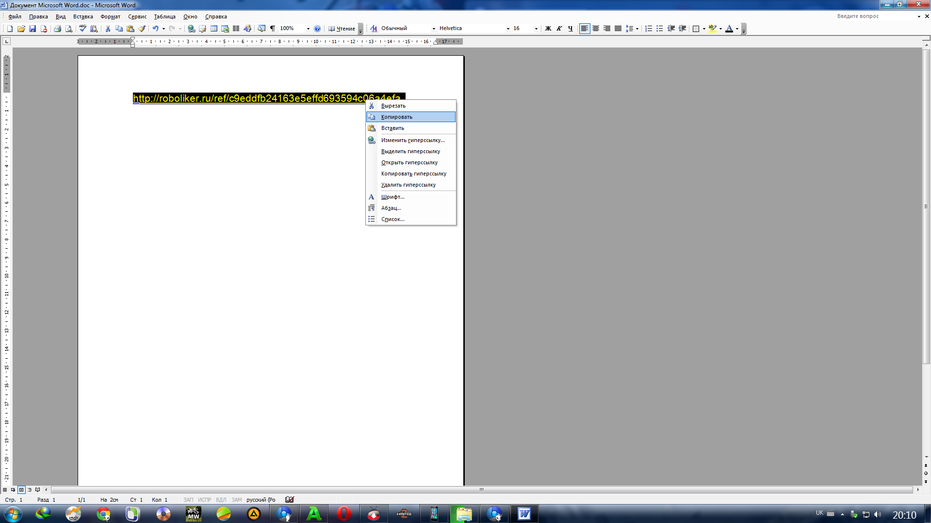Image resolution: width=931 pixels, height=523 pixels.
Task: Open the font size 16 dropdown
Action: click(x=536, y=29)
